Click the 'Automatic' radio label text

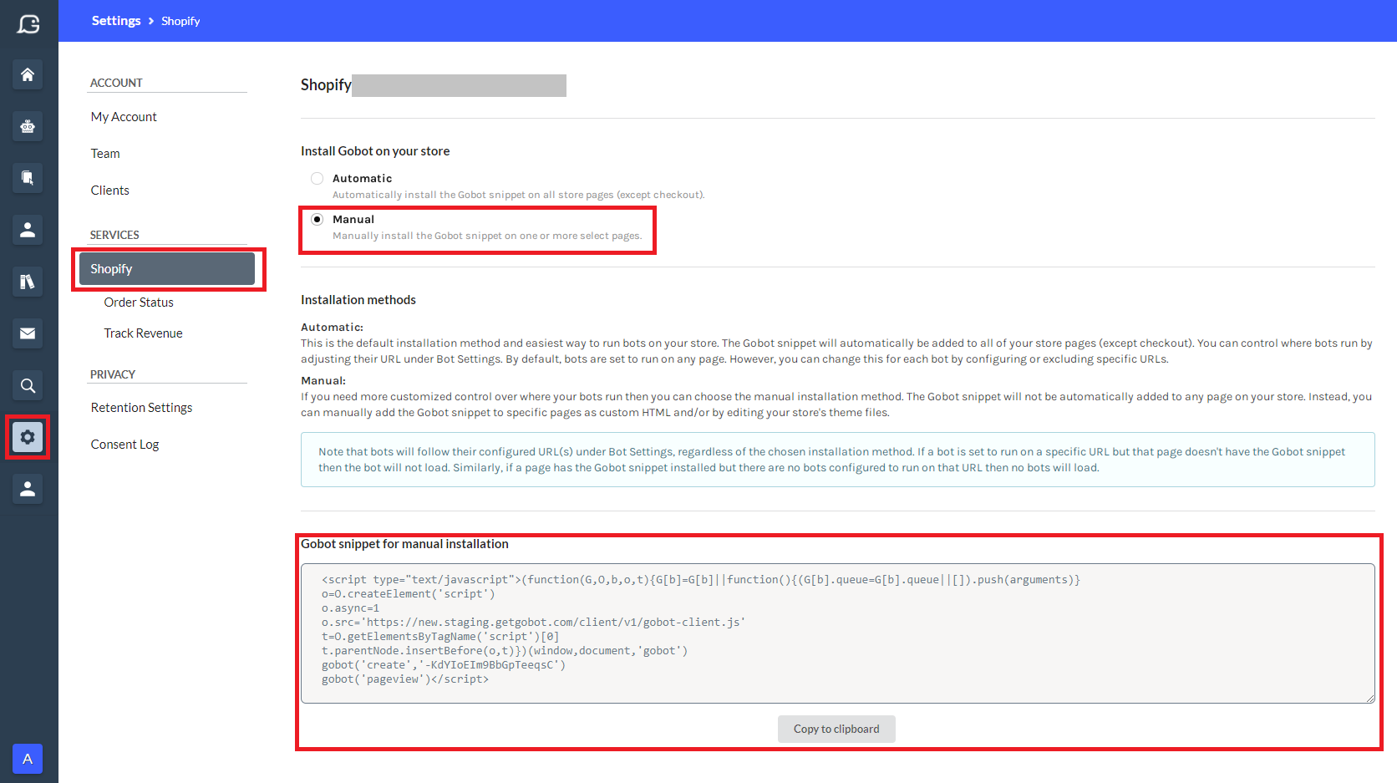pyautogui.click(x=362, y=178)
